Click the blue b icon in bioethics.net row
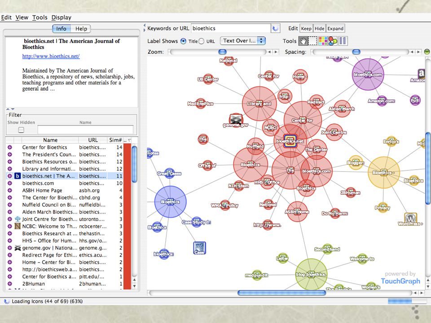This screenshot has height=323, width=431. pos(18,176)
